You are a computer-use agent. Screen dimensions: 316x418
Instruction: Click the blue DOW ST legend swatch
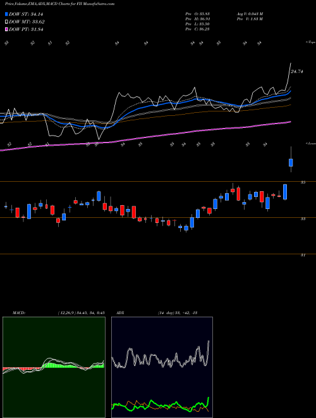pyautogui.click(x=7, y=15)
